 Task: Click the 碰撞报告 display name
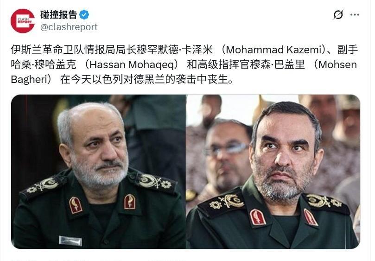coord(58,15)
